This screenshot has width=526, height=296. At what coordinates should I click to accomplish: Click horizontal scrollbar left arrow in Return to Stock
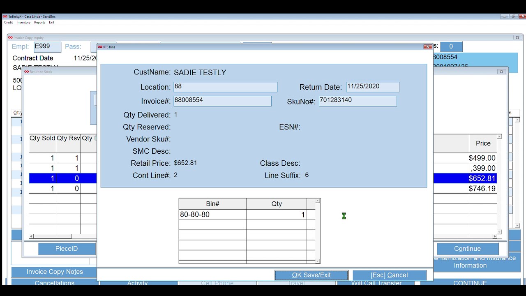pos(32,236)
